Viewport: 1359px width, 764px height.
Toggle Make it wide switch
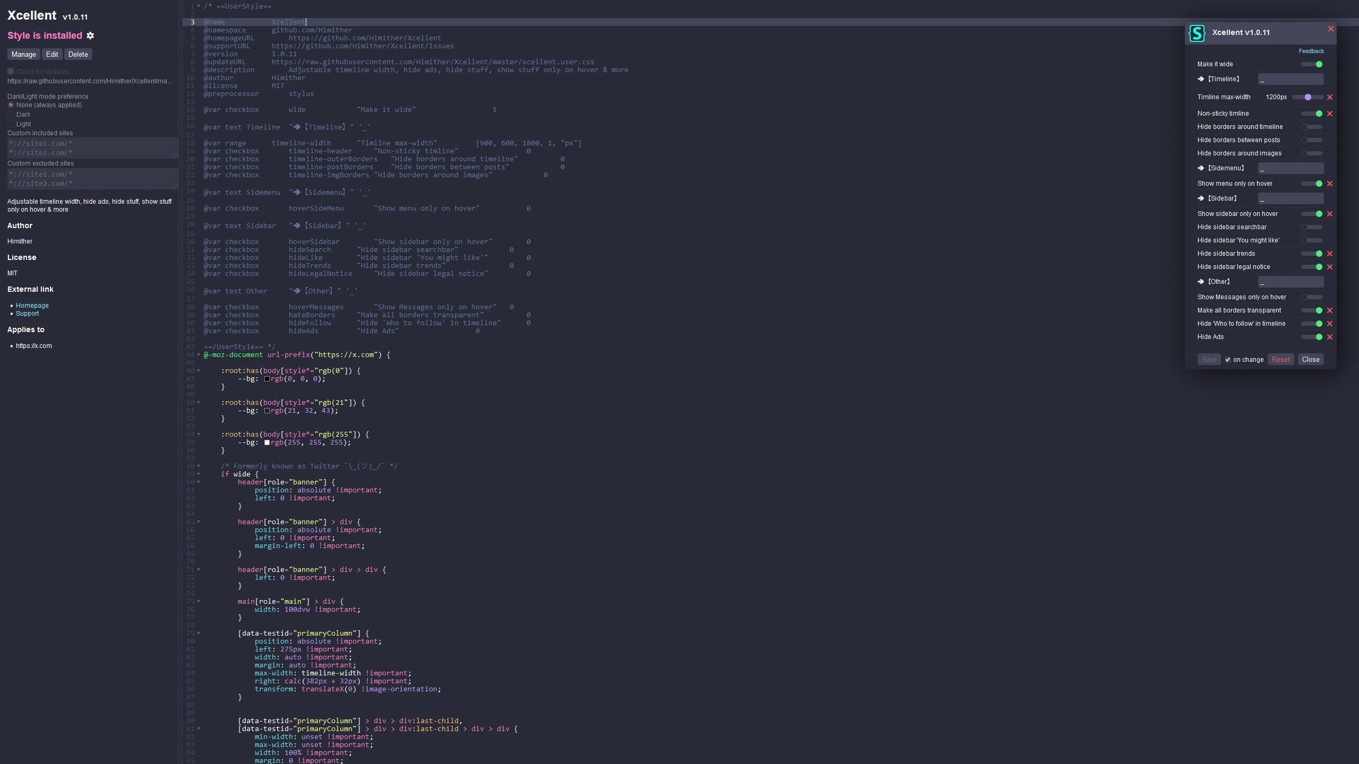click(x=1312, y=64)
